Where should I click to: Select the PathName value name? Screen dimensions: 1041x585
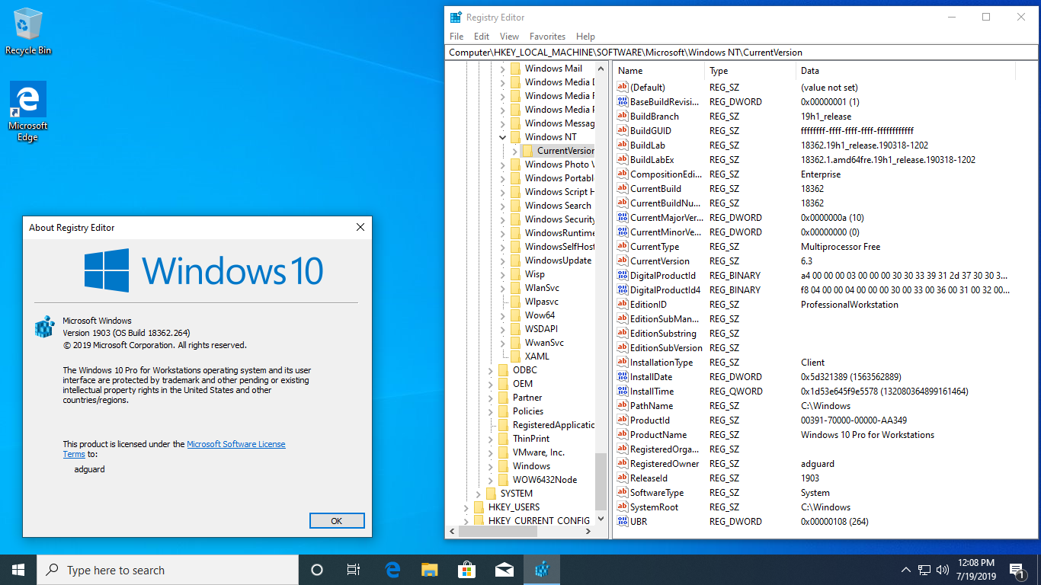[652, 406]
